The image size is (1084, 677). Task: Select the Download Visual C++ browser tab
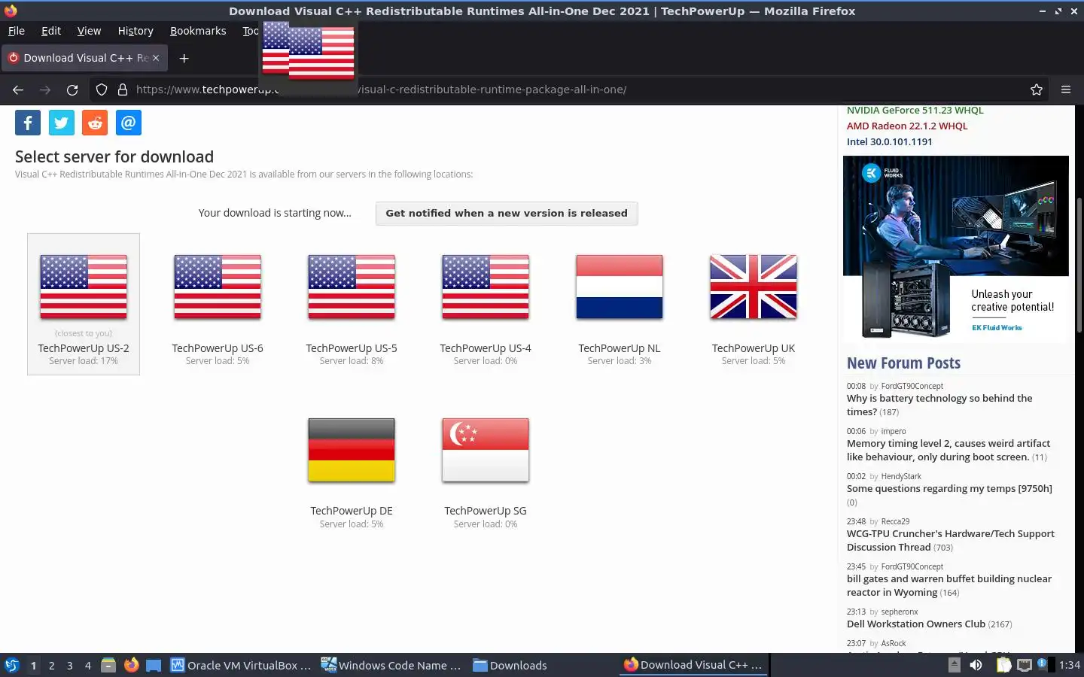tap(84, 58)
